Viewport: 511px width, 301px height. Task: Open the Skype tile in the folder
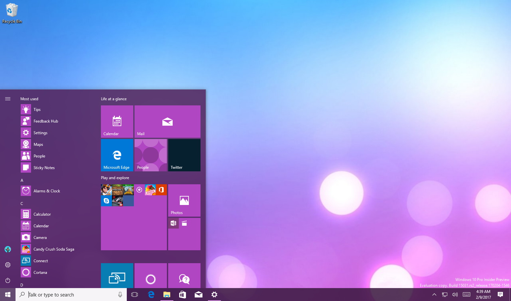(106, 201)
